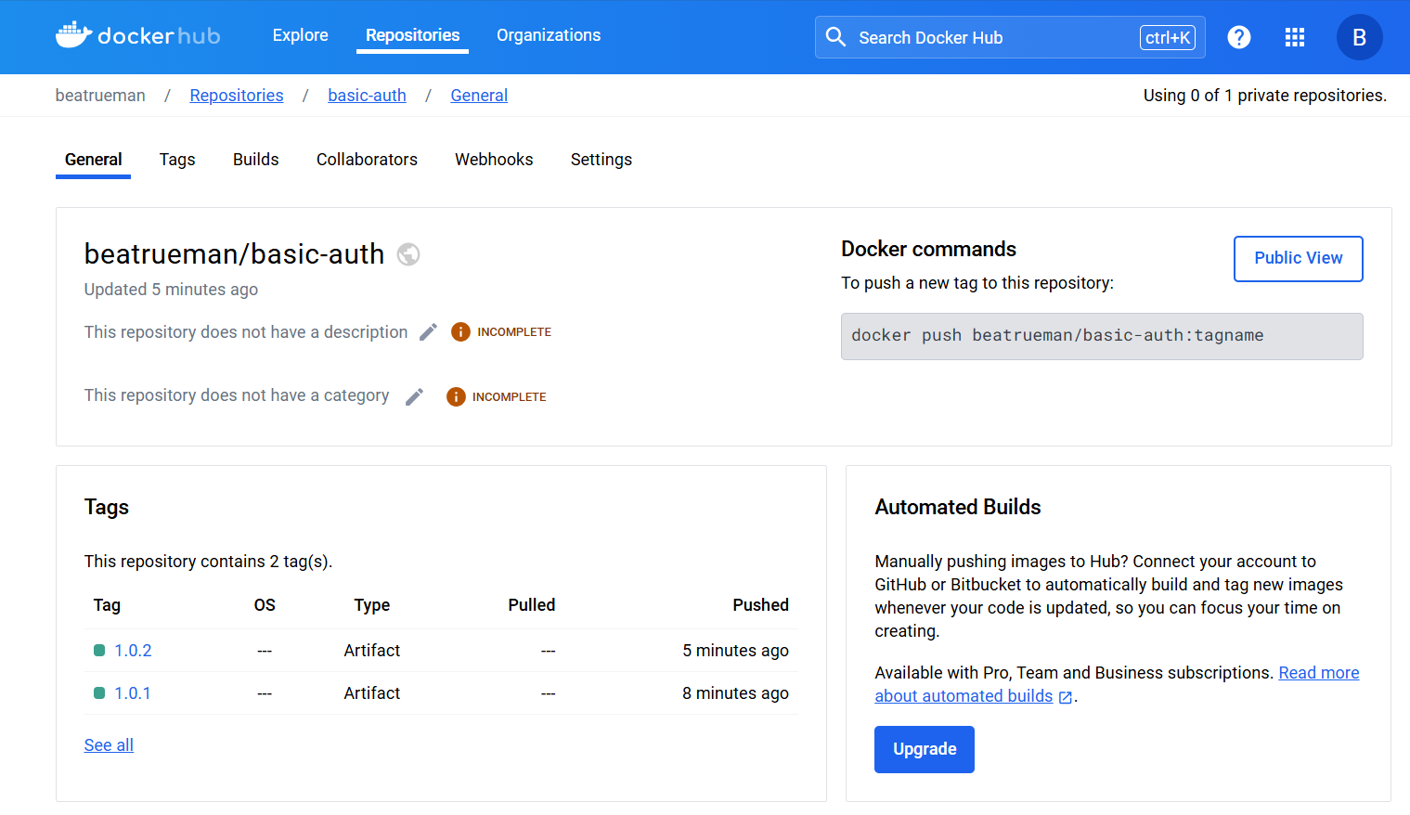1410x815 pixels.
Task: Open the Builds tab
Action: 255,160
